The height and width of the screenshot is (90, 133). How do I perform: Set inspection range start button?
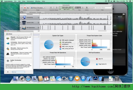click(51, 8)
